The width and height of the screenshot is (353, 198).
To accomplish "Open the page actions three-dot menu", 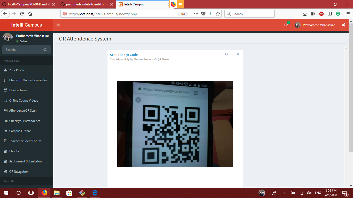I will (x=196, y=14).
